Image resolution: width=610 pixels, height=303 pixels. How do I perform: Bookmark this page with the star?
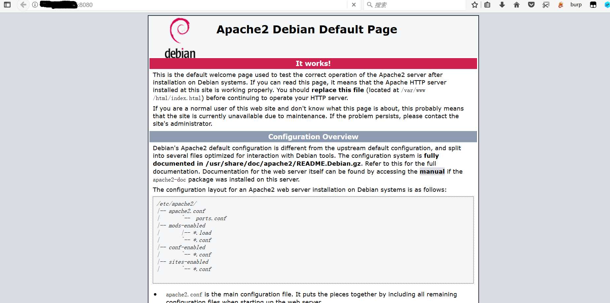coord(474,5)
